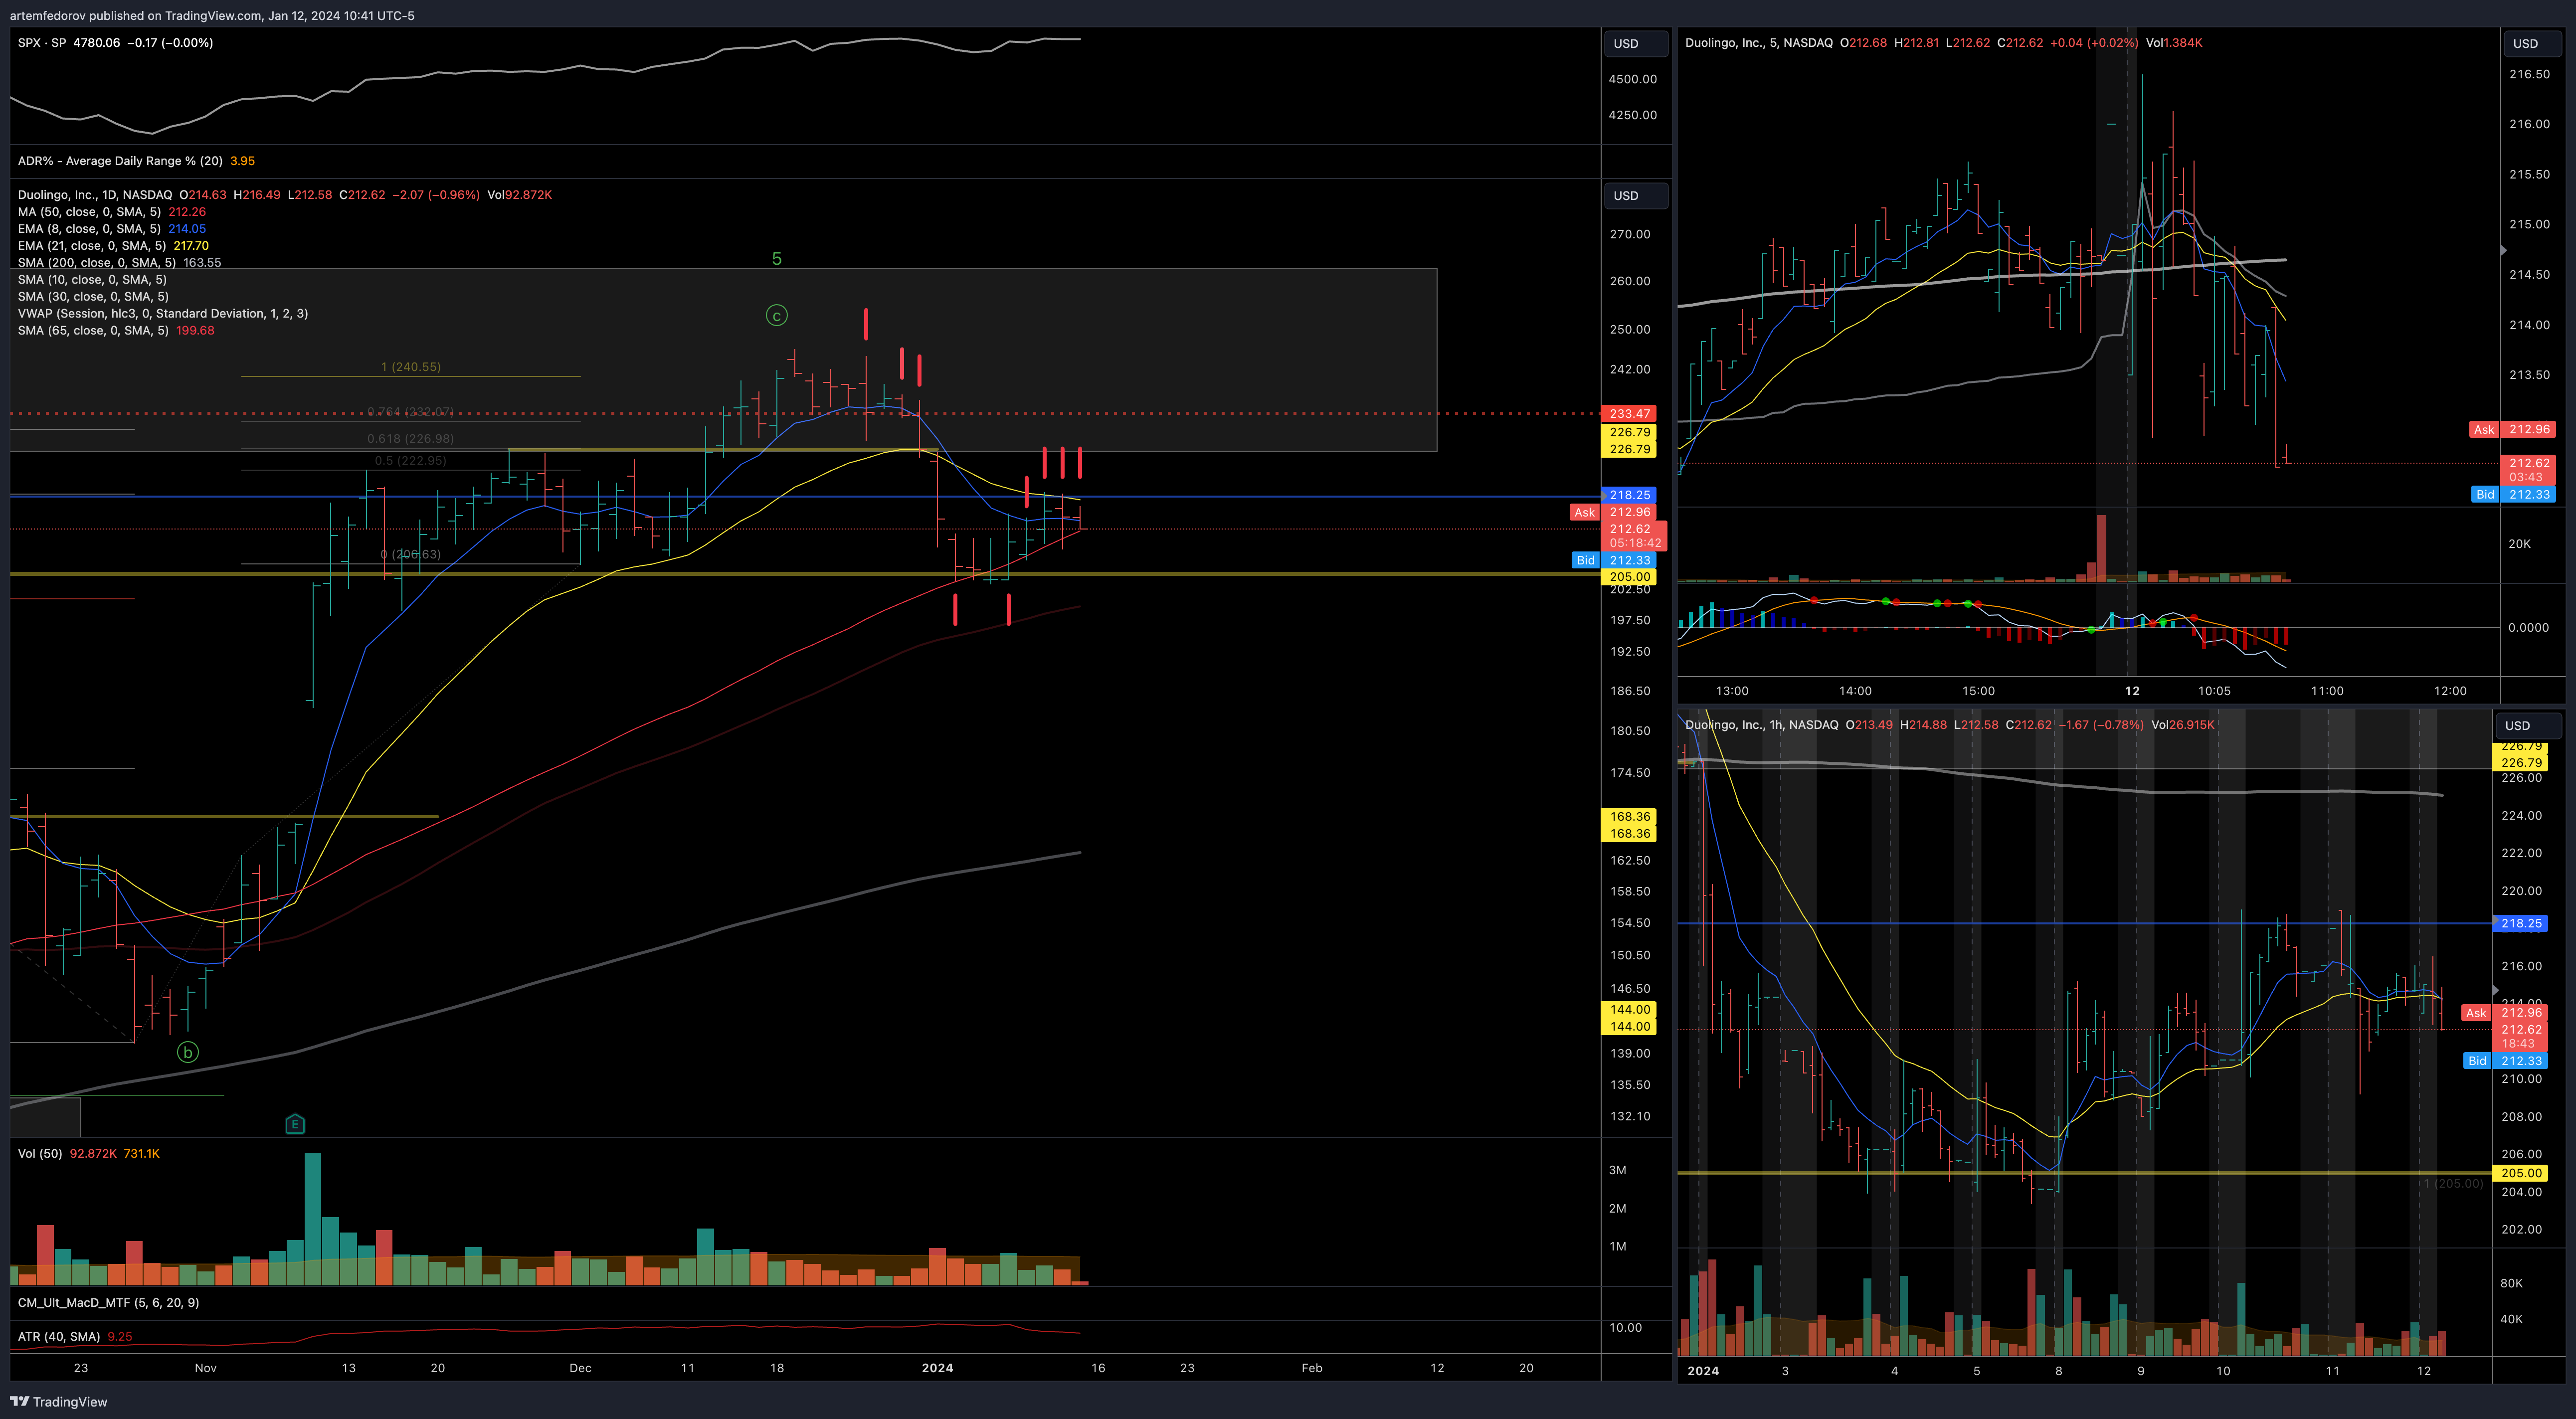2576x1419 pixels.
Task: Select the circled 'b' wave label
Action: tap(187, 1052)
